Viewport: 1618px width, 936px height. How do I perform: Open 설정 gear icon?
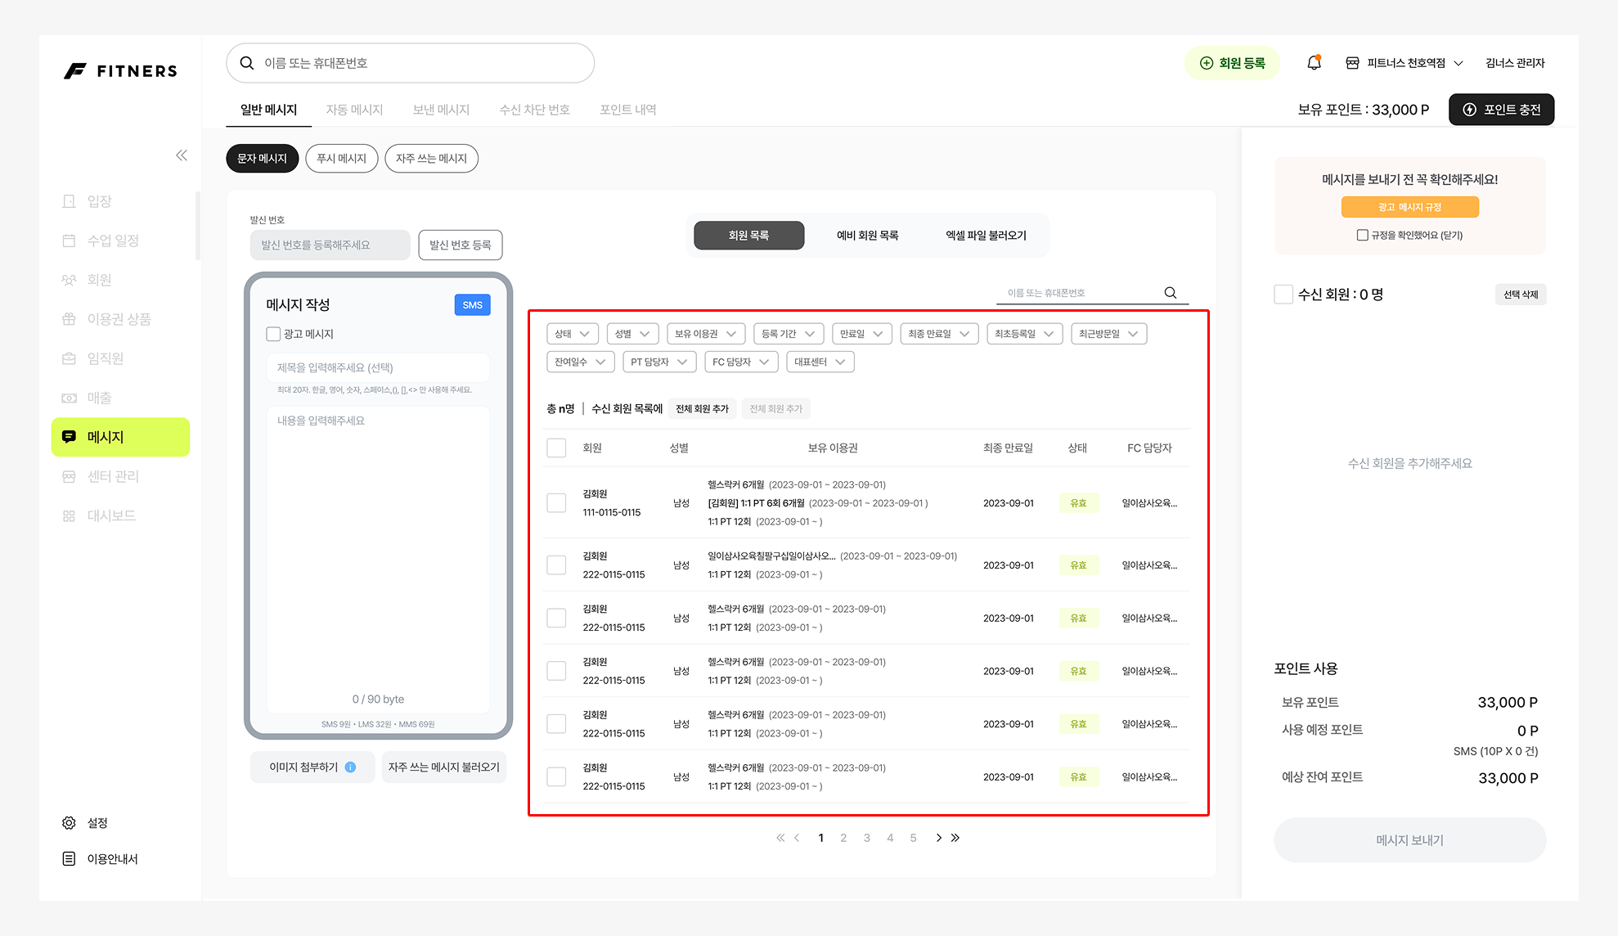(69, 823)
